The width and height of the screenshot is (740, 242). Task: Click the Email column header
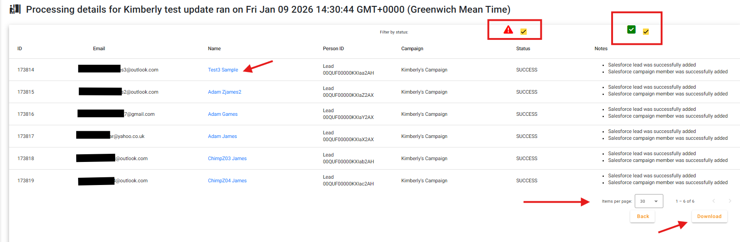(99, 48)
